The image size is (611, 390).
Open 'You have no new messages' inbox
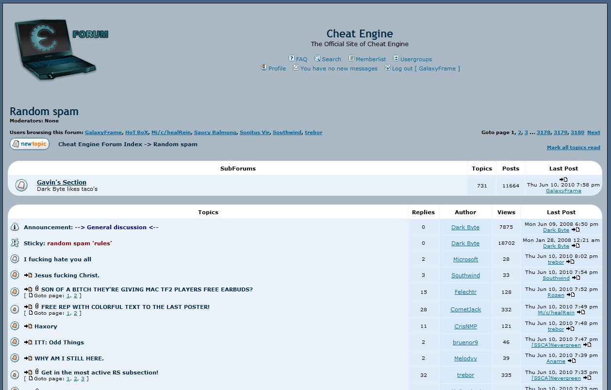(339, 68)
